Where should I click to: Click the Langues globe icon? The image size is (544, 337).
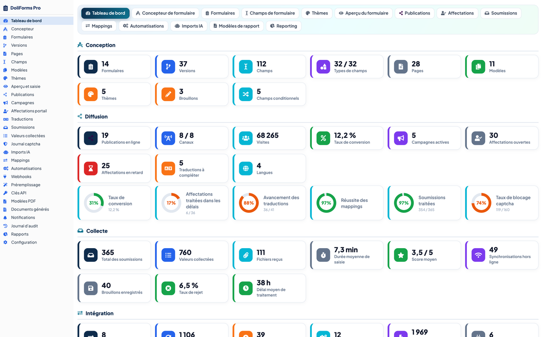(x=246, y=168)
